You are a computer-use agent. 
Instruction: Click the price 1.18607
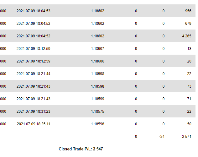pos(97,49)
